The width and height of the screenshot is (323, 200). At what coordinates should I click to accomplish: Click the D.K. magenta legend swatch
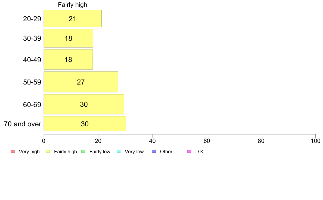[x=189, y=151]
